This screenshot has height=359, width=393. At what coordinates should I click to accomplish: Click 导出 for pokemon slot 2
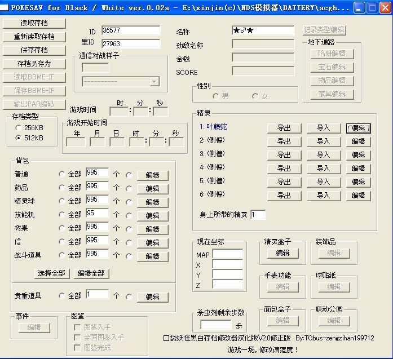tap(284, 141)
